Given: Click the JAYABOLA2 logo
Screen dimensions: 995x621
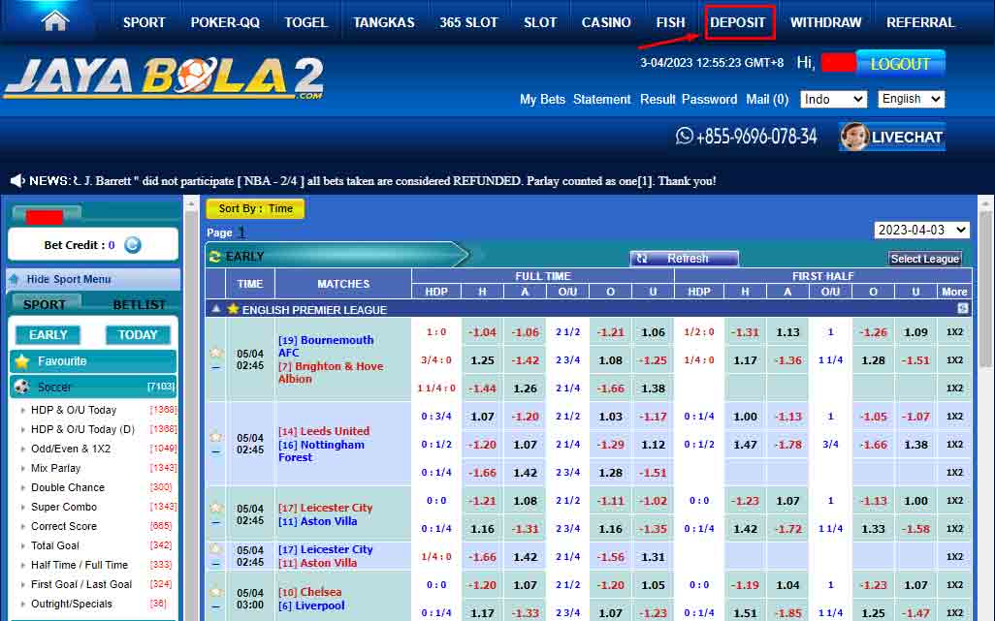Looking at the screenshot, I should (164, 78).
